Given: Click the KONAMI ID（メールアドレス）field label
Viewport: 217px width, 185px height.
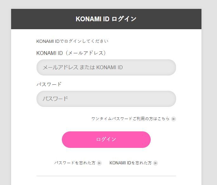Looking at the screenshot, I should tap(71, 53).
